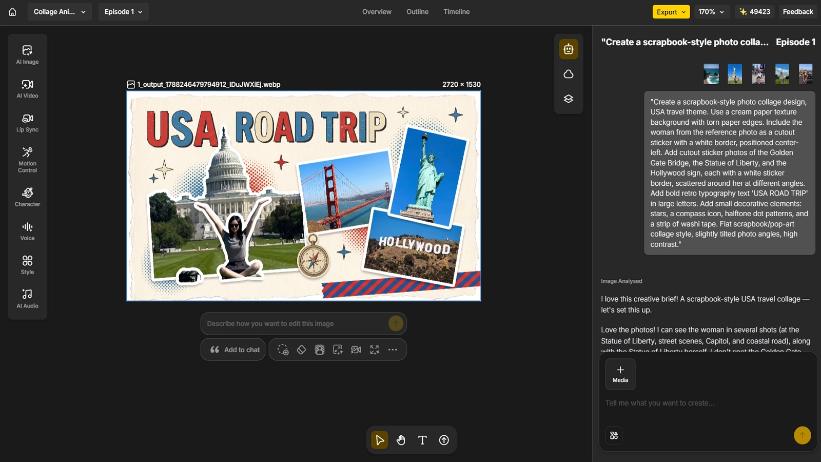Open the AI Video tool
The height and width of the screenshot is (462, 821).
pos(27,88)
